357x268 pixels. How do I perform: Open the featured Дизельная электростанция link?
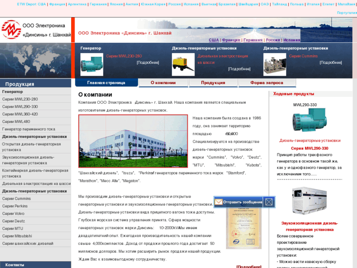(x=222, y=59)
